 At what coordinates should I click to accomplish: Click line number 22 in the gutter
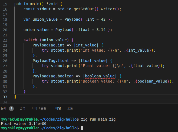click(x=5, y=40)
